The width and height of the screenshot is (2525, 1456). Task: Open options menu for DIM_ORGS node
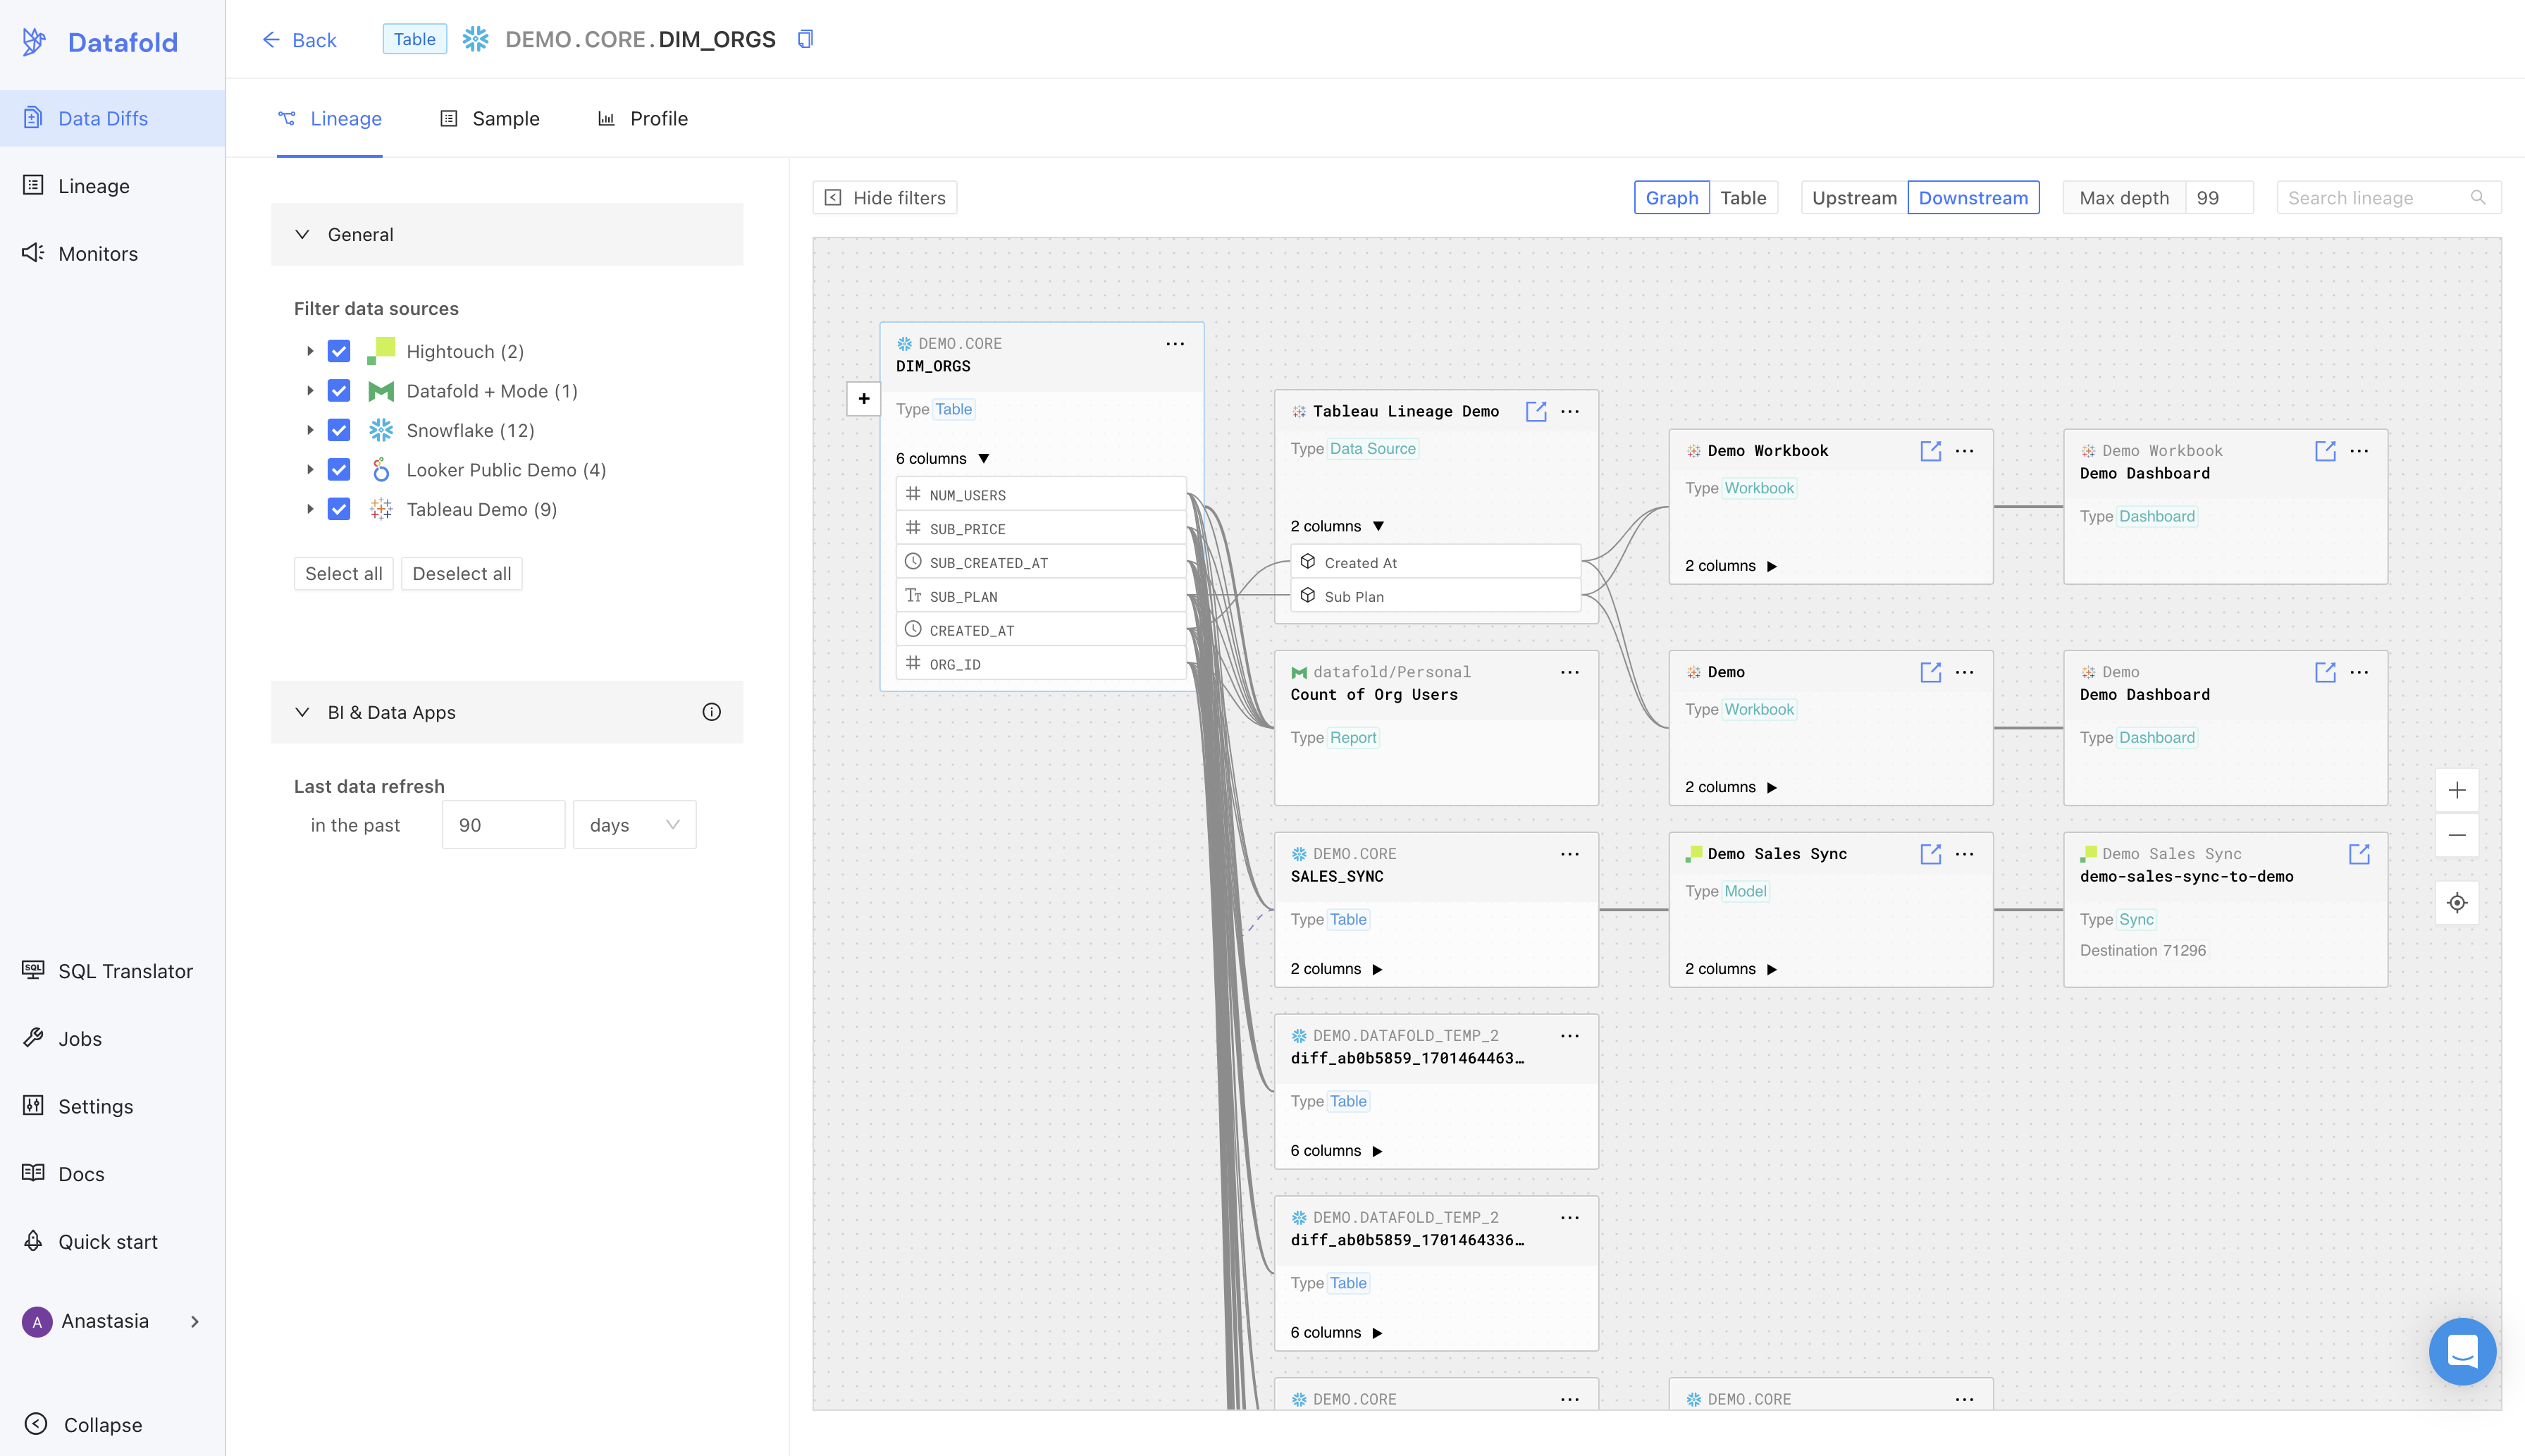point(1175,344)
